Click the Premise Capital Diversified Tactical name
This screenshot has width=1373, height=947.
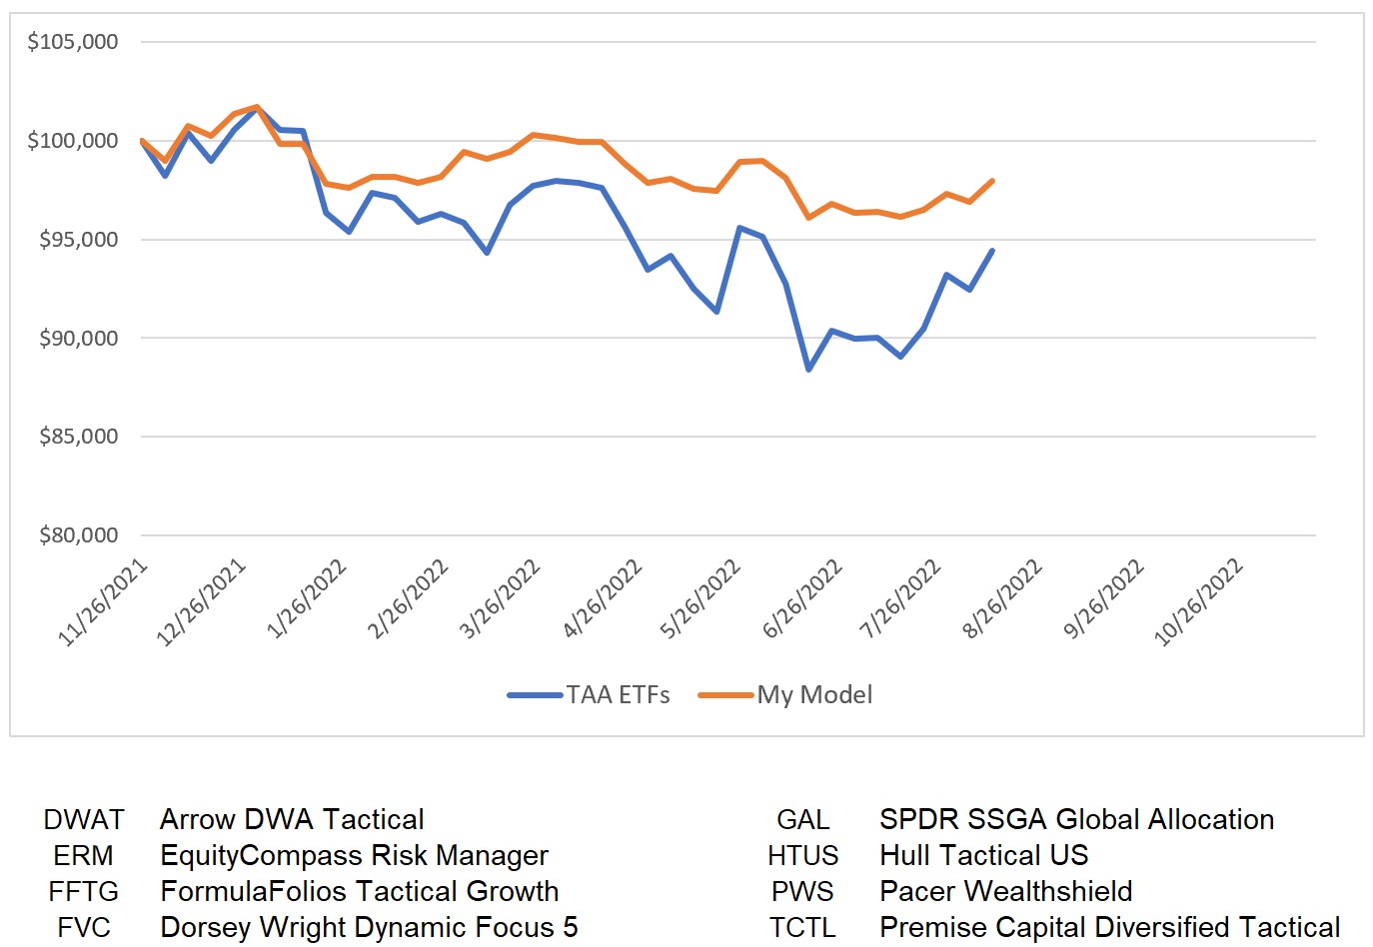(1109, 928)
